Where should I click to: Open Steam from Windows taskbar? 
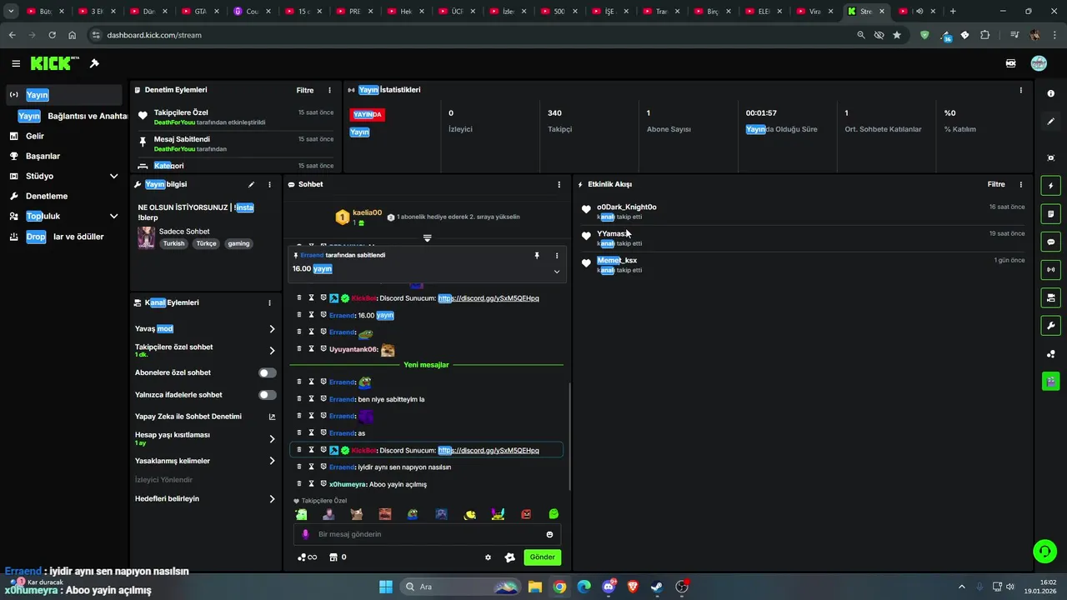(x=657, y=587)
